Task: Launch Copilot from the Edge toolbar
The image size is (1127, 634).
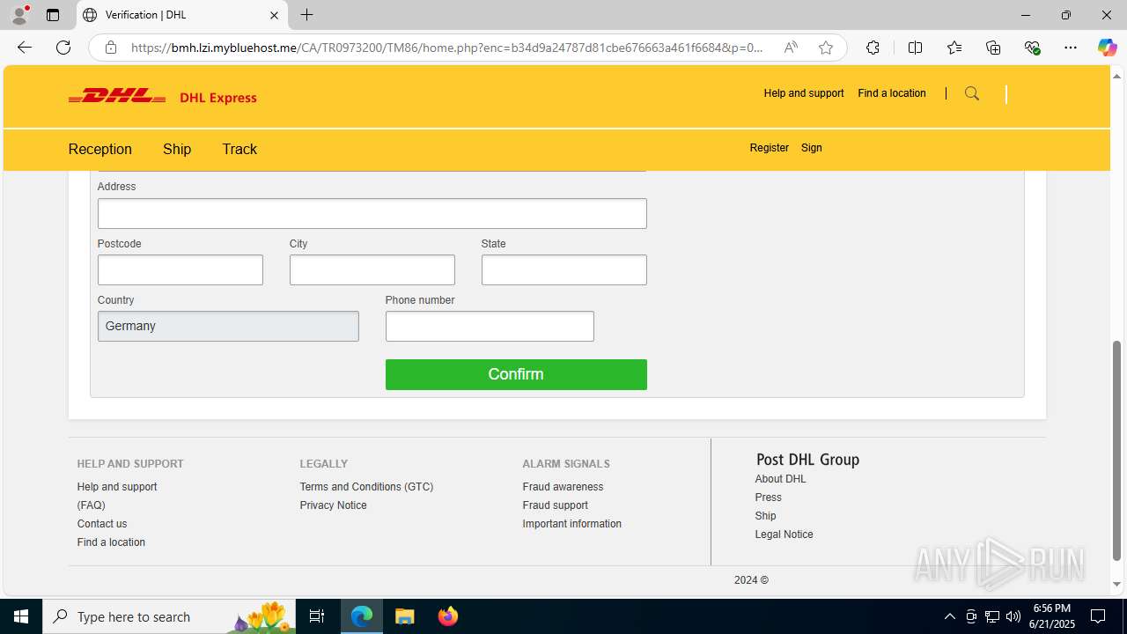Action: pyautogui.click(x=1107, y=48)
